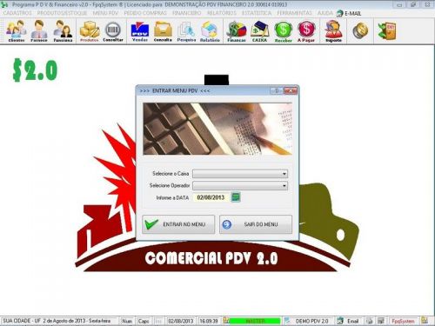The image size is (435, 326).
Task: Click the gold coins toolbar icon
Action: point(360,30)
